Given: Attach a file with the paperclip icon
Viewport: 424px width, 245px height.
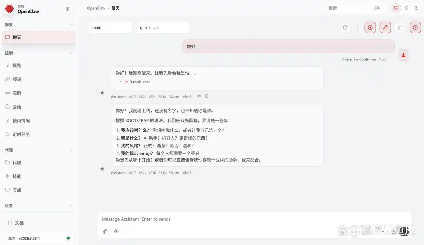Looking at the screenshot, I should tap(105, 231).
